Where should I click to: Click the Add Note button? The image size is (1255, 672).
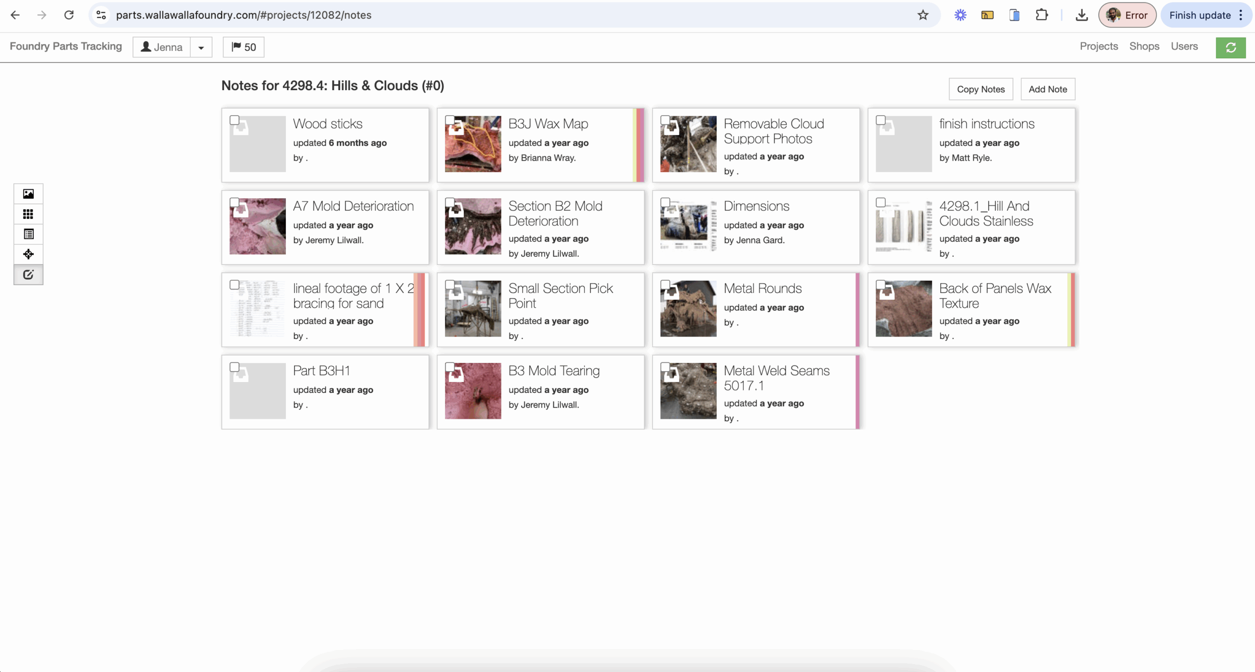point(1048,89)
